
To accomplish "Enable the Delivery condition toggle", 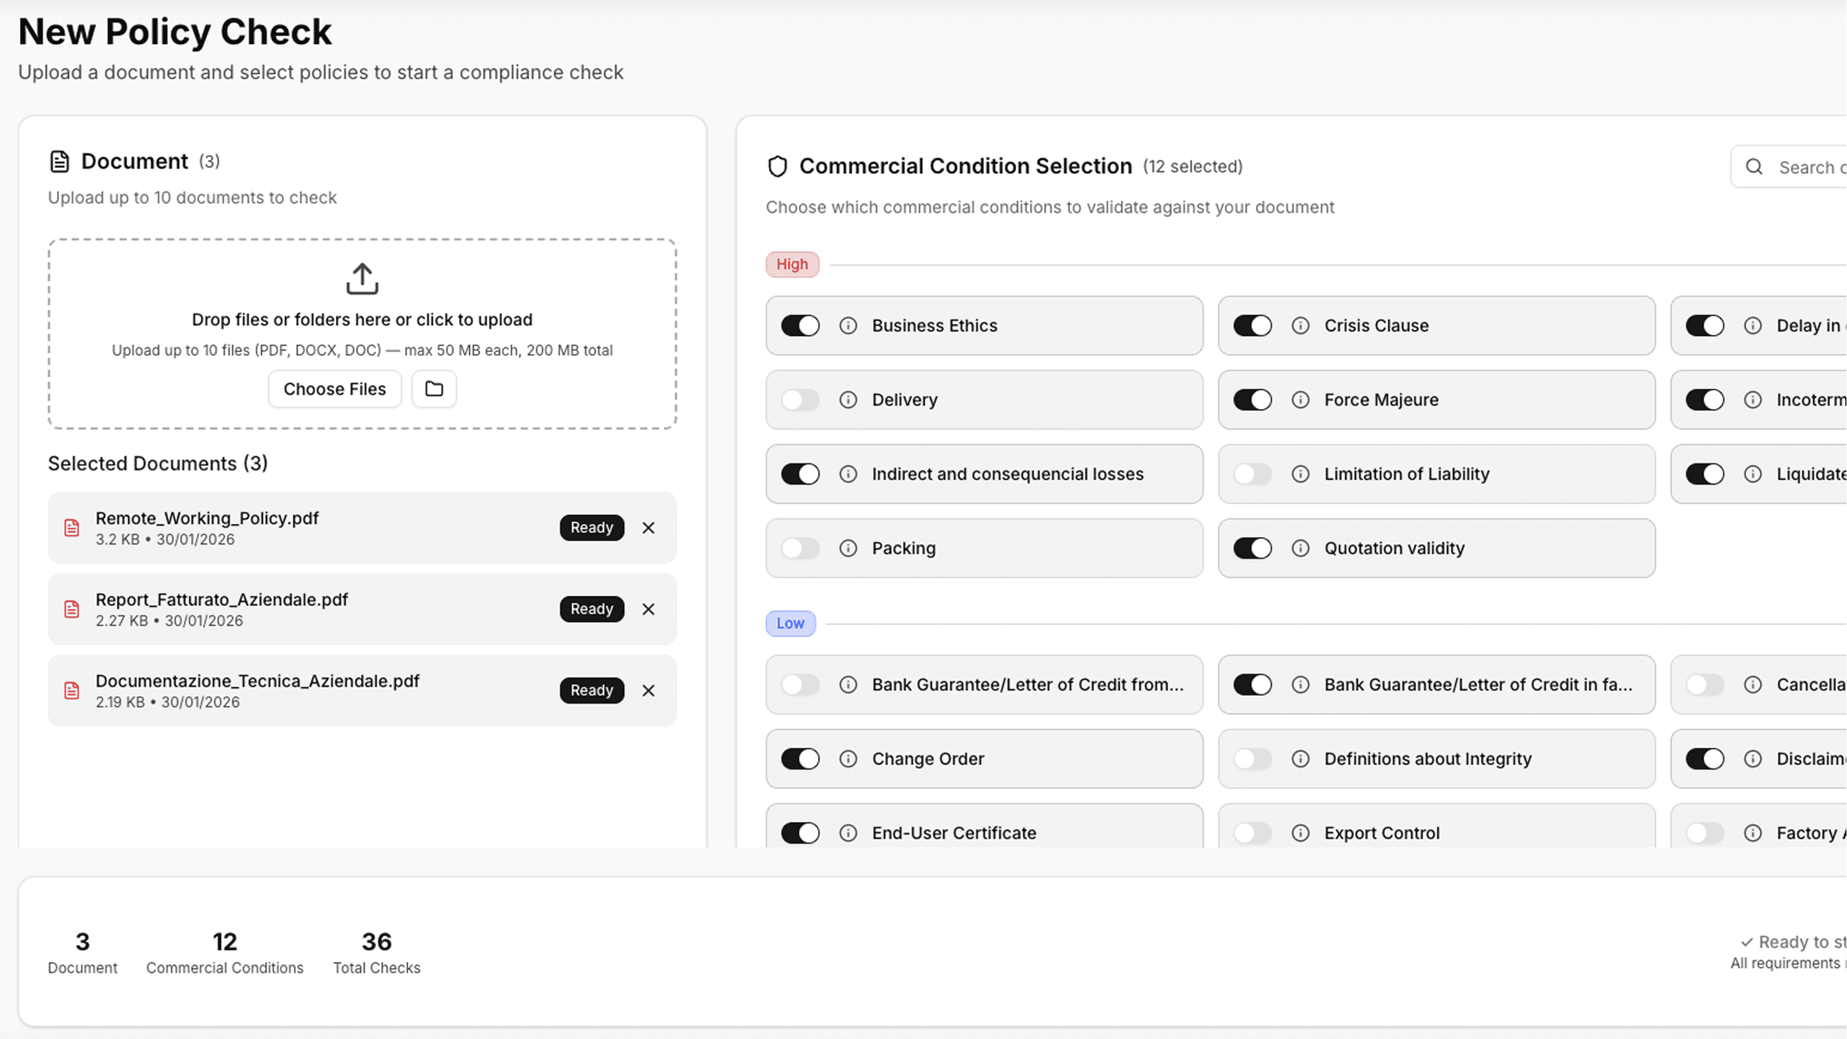I will 800,399.
